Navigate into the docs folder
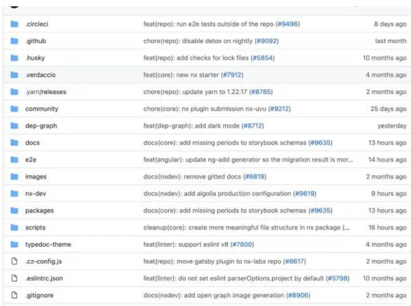 (x=32, y=143)
